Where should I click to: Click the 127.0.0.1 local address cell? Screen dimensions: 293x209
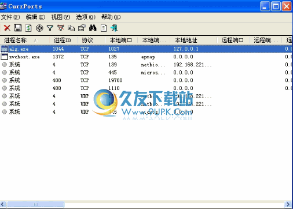click(x=186, y=49)
